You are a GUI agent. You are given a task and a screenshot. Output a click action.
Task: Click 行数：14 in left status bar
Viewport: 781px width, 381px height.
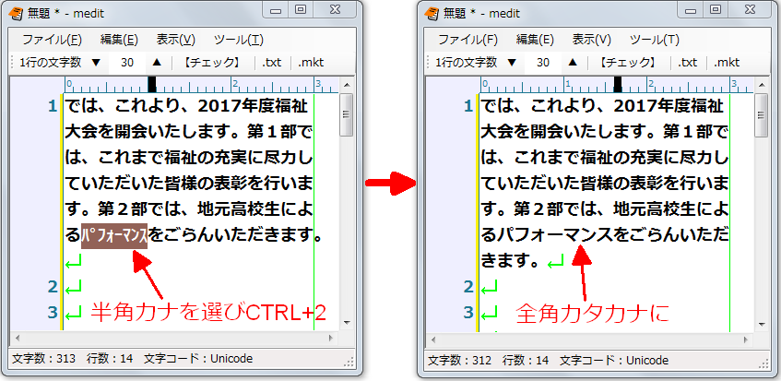point(110,359)
